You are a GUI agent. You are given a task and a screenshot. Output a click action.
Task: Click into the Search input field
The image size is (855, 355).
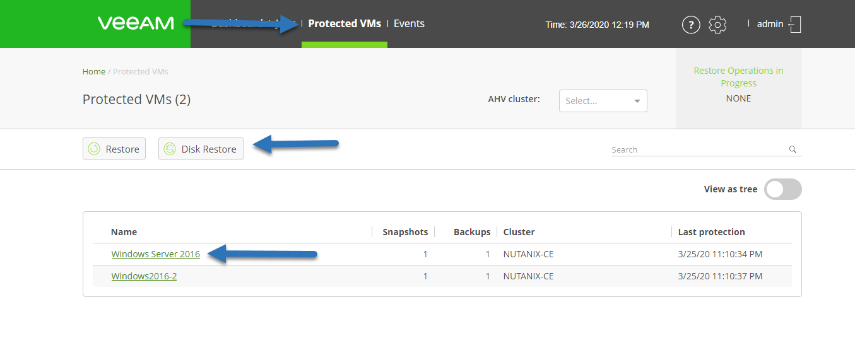pos(699,149)
